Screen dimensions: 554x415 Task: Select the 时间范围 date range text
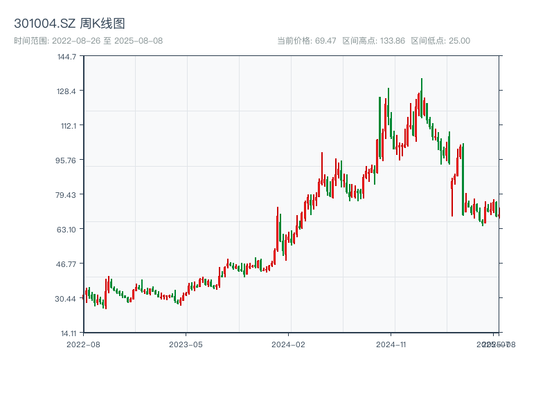click(x=89, y=41)
